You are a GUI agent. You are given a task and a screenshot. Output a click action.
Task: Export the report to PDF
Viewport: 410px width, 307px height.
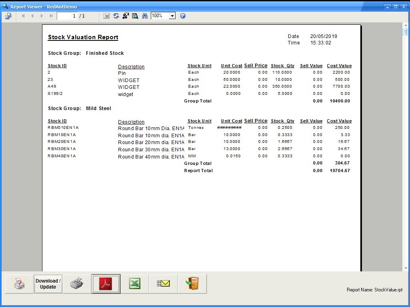pyautogui.click(x=106, y=284)
